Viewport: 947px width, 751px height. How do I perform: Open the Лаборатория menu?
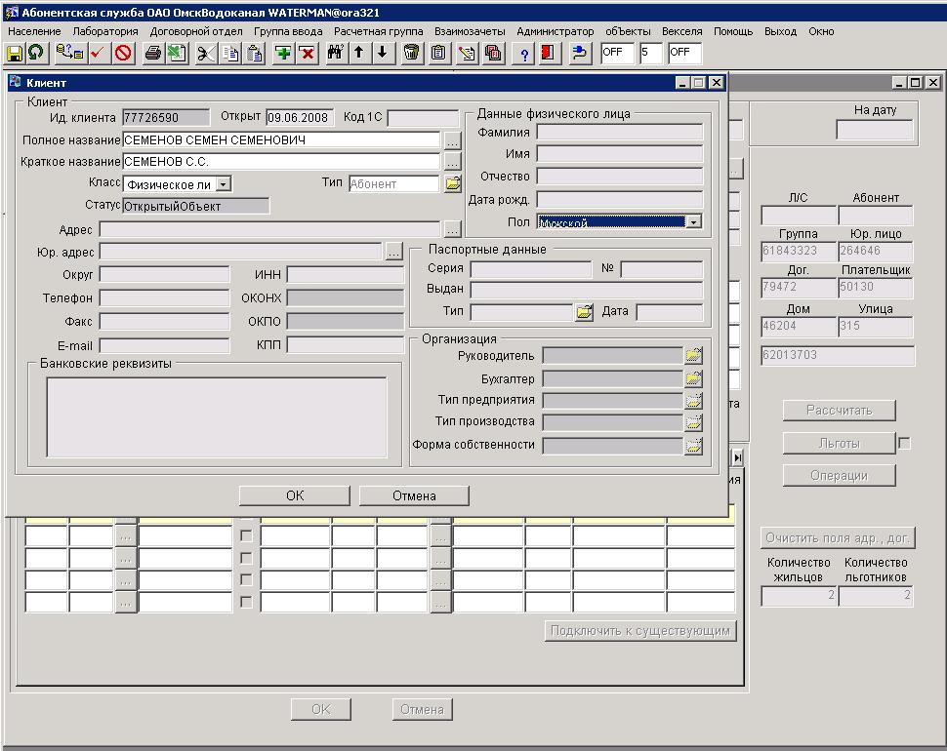pos(105,31)
